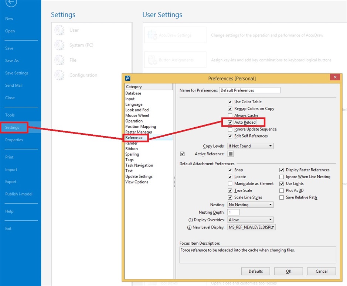Select Database category
Screen dimensions: 347x286
[x=133, y=93]
